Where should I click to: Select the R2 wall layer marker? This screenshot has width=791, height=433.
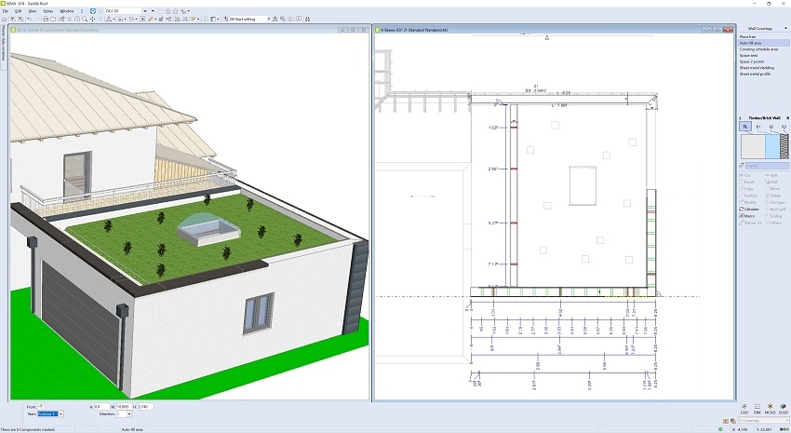coord(771,128)
